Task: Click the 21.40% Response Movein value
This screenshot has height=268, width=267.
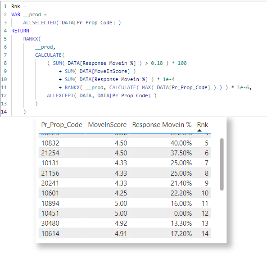Action: (181, 183)
